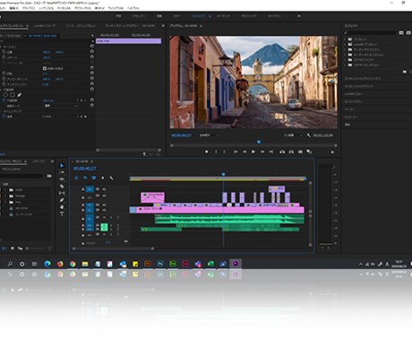
Task: Toggle eye on second video track from top
Action: click(104, 196)
